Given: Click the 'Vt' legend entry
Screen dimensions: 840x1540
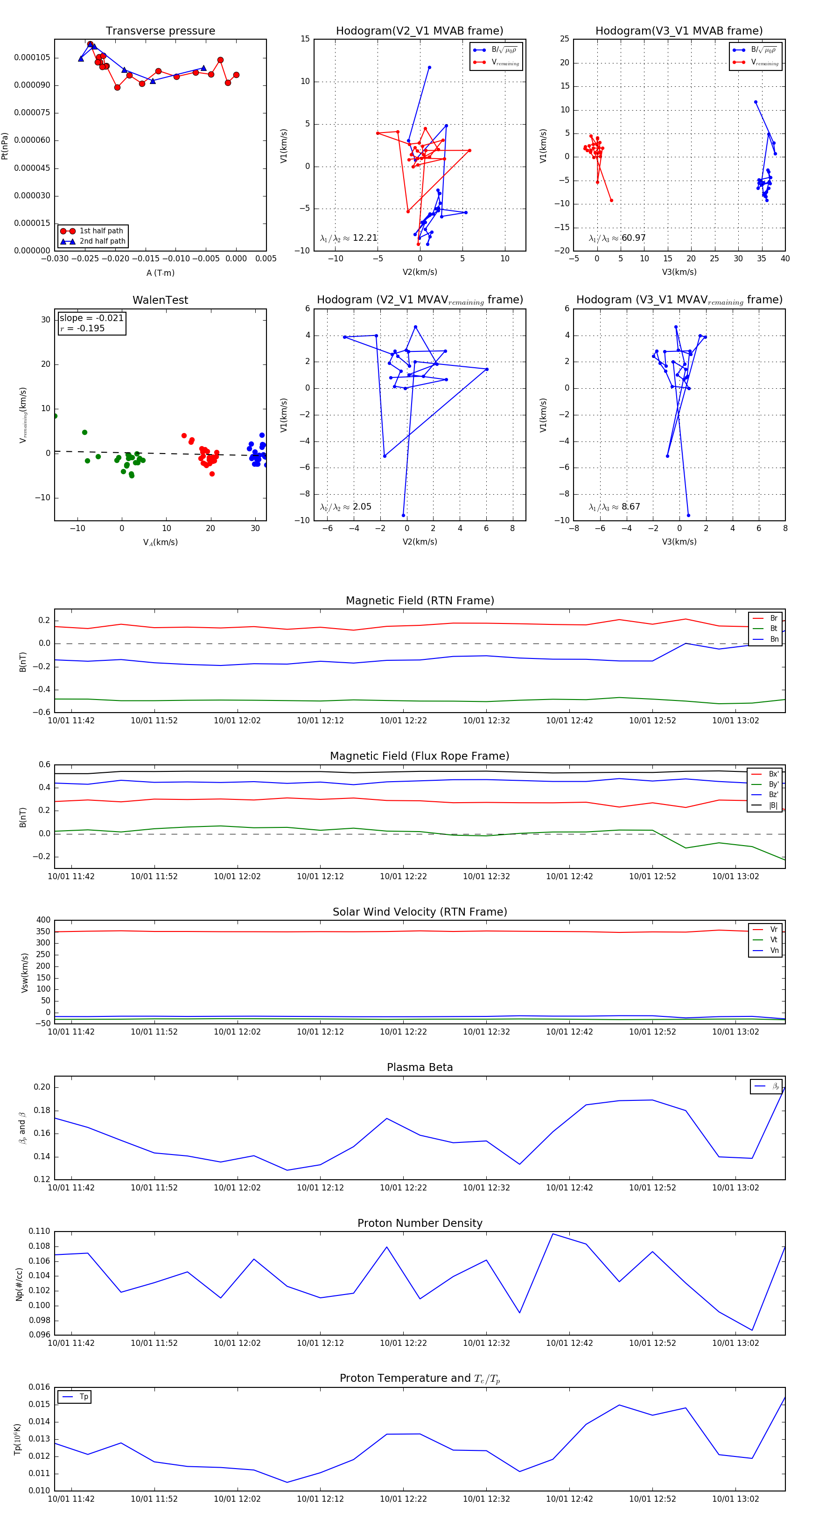Looking at the screenshot, I should pos(765,940).
